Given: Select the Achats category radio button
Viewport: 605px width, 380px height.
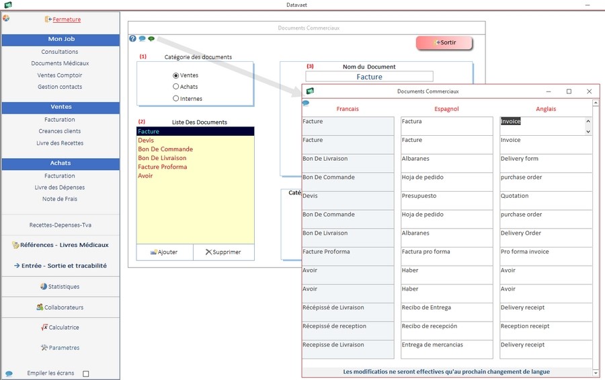Looking at the screenshot, I should tap(176, 87).
